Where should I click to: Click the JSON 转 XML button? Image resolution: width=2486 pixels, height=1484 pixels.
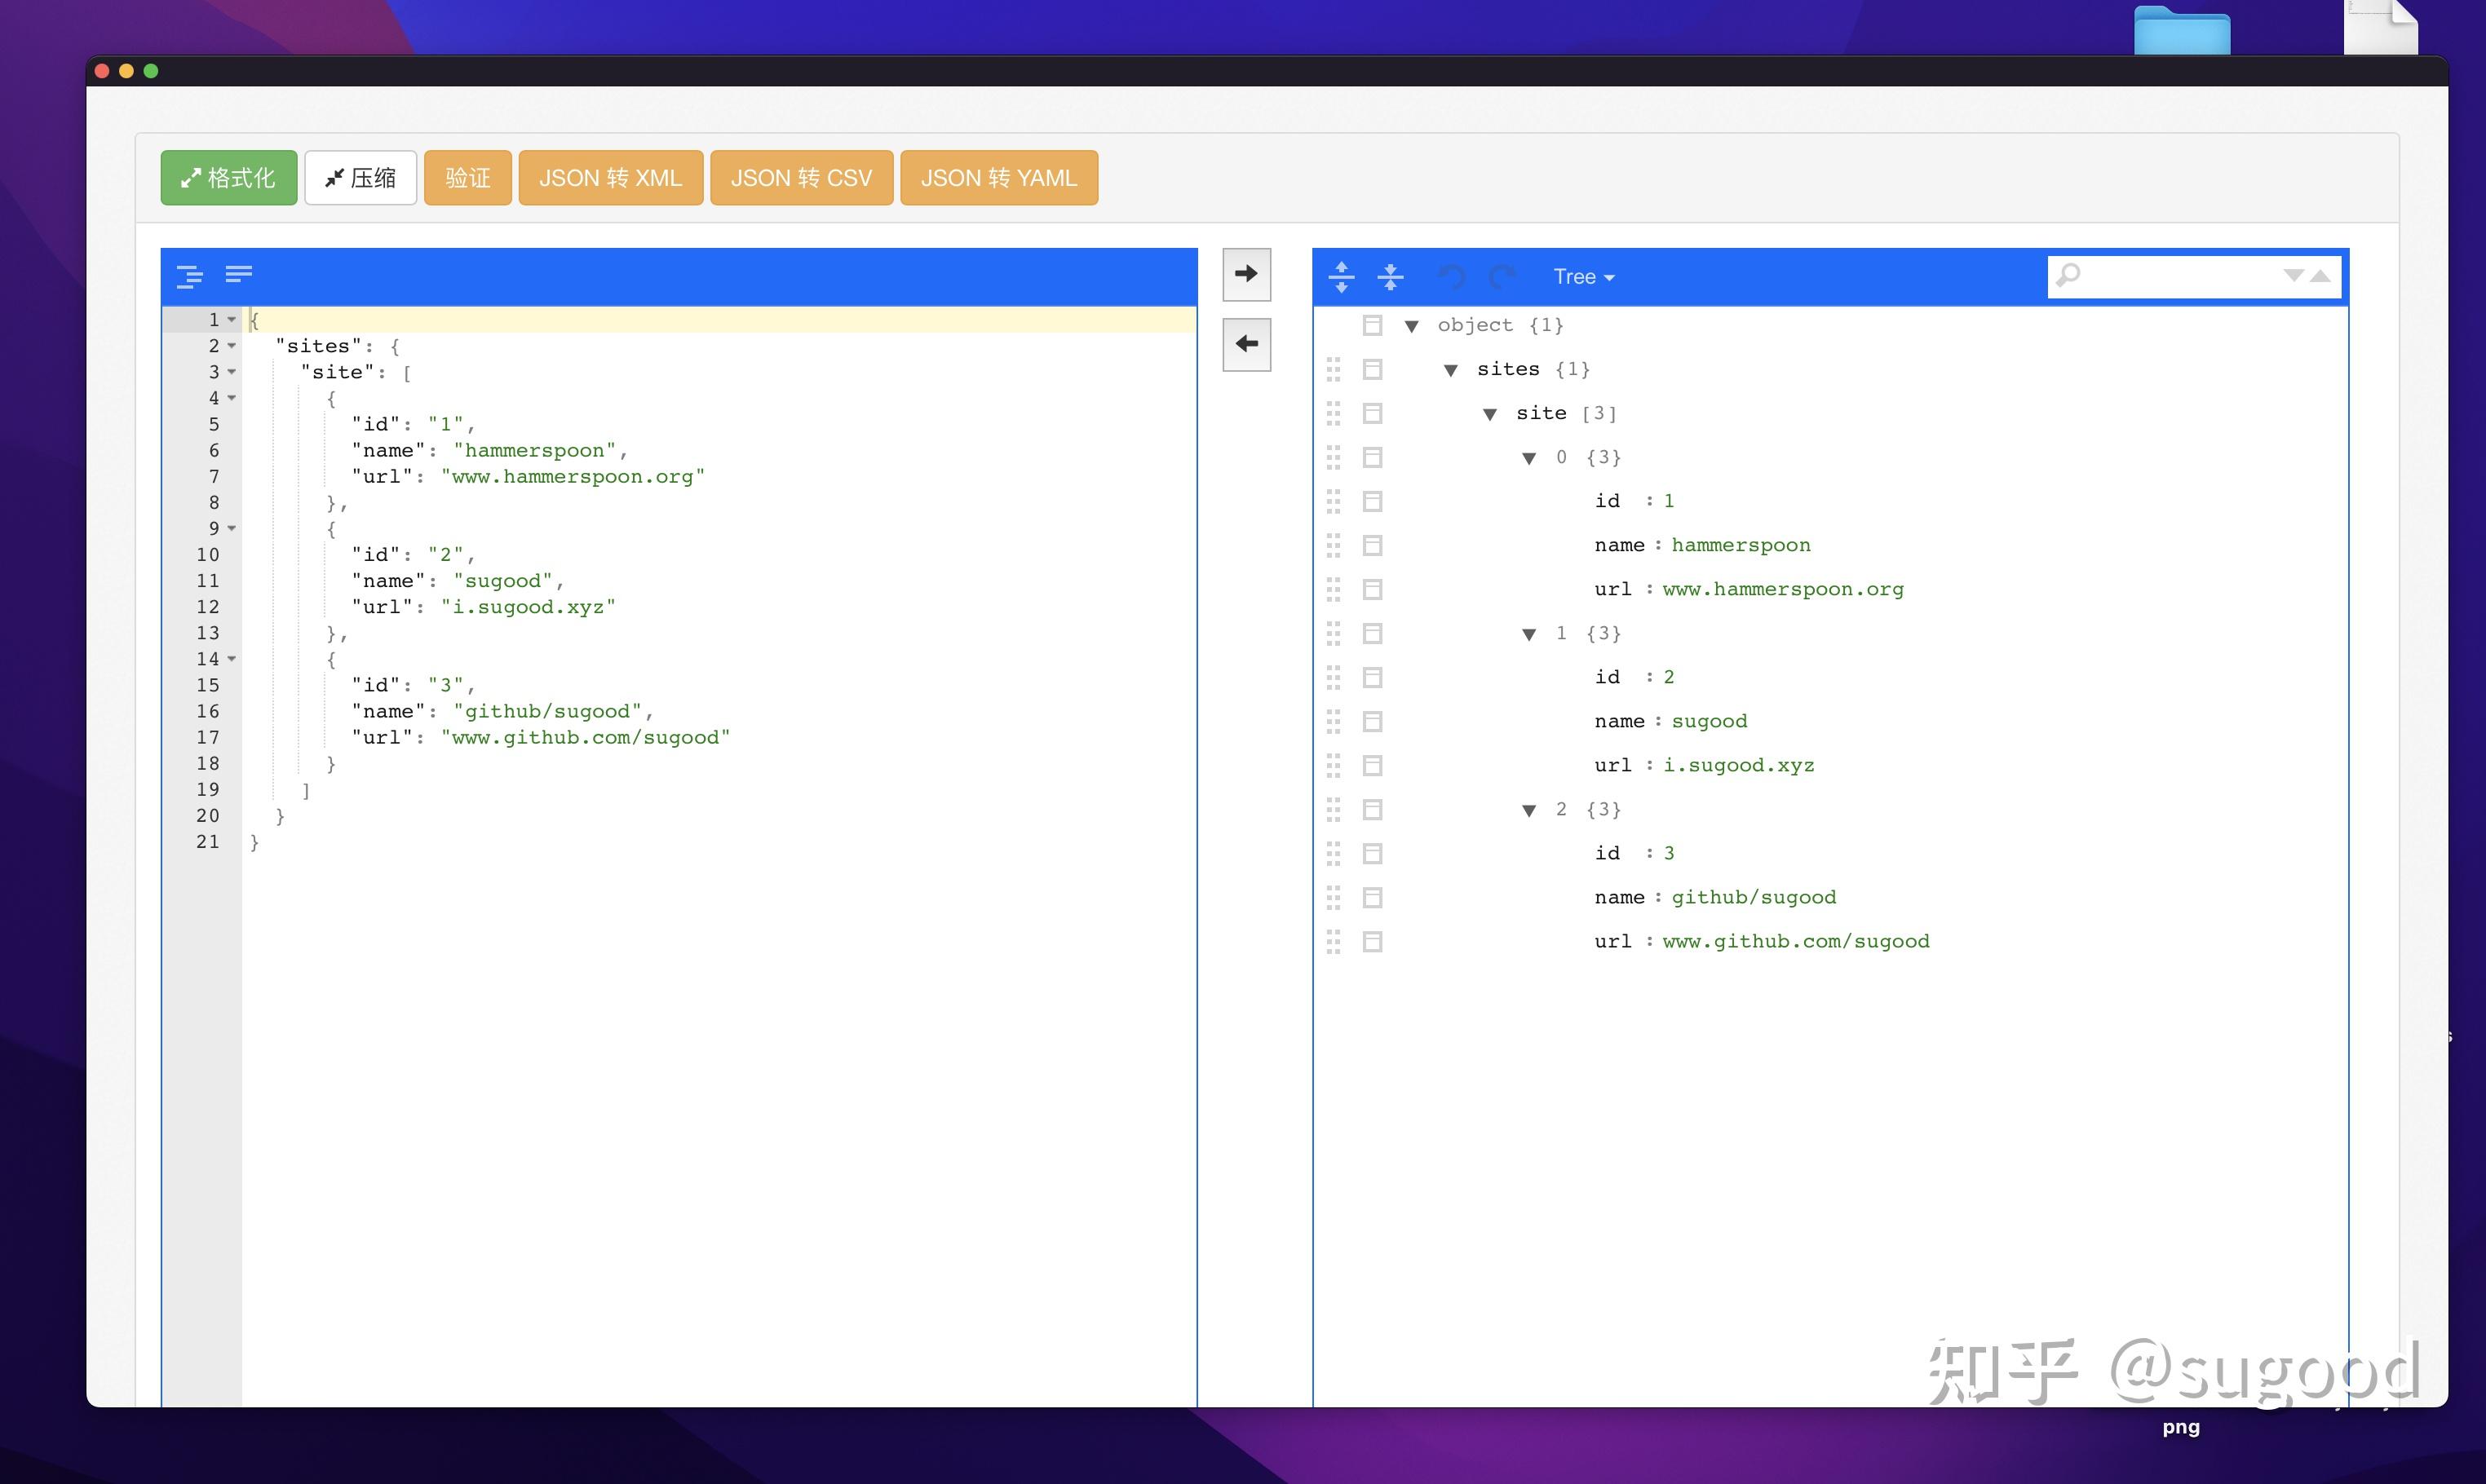pos(610,178)
